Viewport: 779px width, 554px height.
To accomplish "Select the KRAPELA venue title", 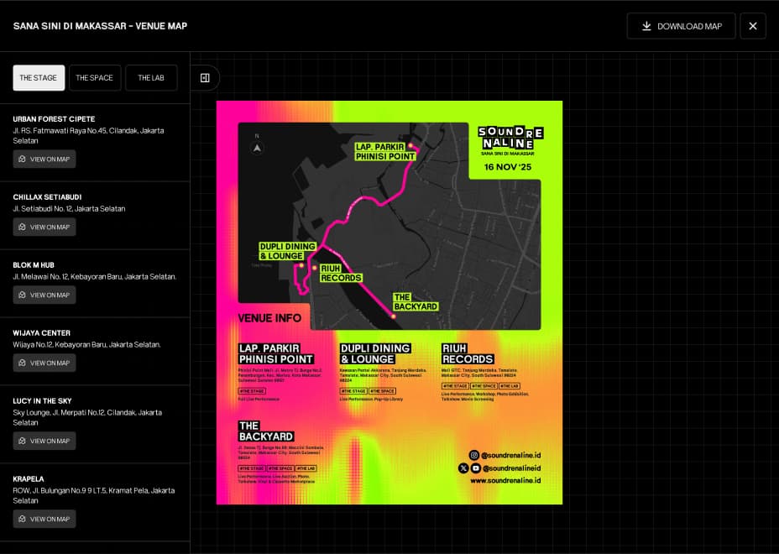I will [x=29, y=479].
